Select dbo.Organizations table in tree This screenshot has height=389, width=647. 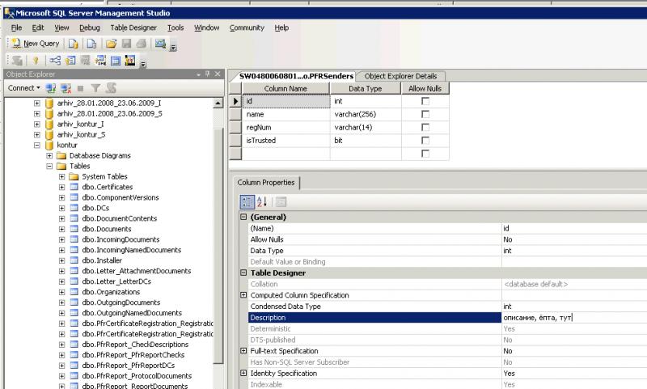coord(111,292)
